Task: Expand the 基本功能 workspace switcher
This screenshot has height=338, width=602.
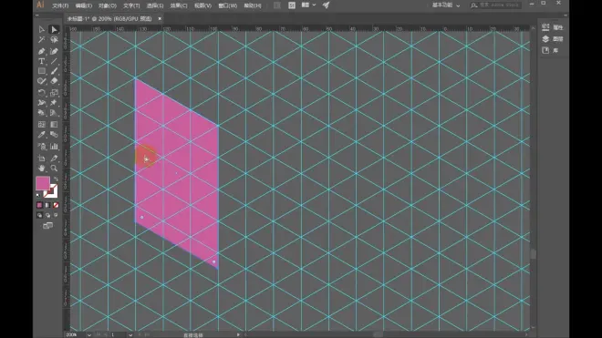Action: (x=446, y=5)
